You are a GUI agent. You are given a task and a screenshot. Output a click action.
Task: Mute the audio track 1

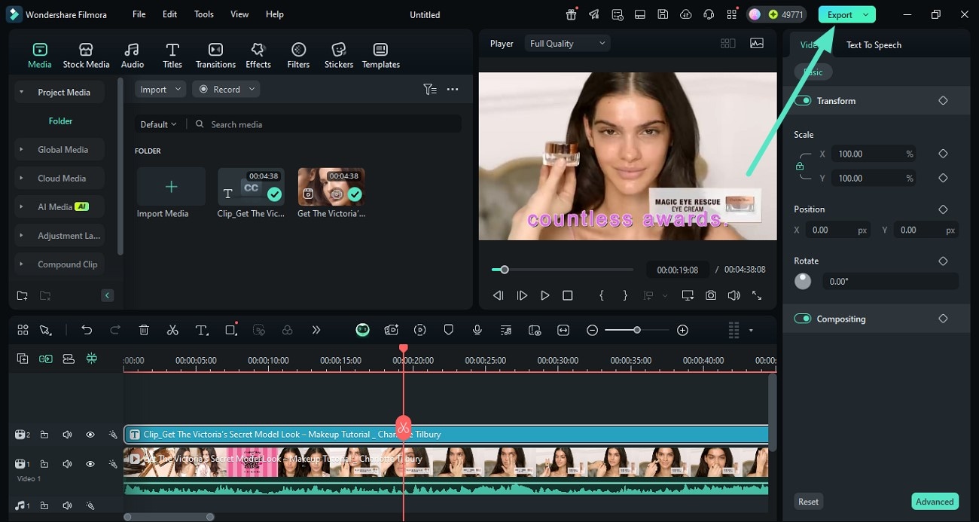pos(67,505)
